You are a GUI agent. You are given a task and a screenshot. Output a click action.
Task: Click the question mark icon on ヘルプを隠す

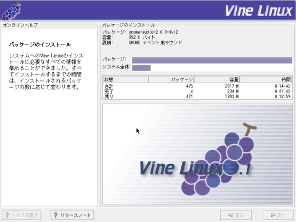[7, 215]
